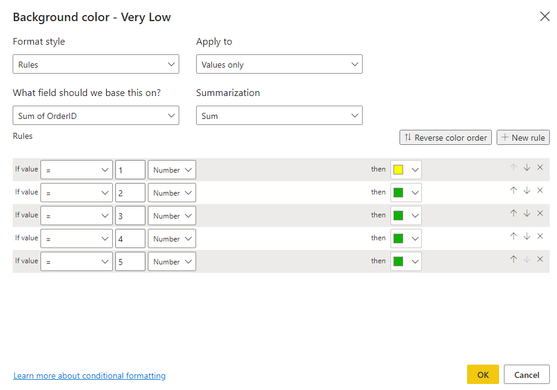This screenshot has height=390, width=557.
Task: Open the Number type dropdown for rule 3
Action: [172, 216]
